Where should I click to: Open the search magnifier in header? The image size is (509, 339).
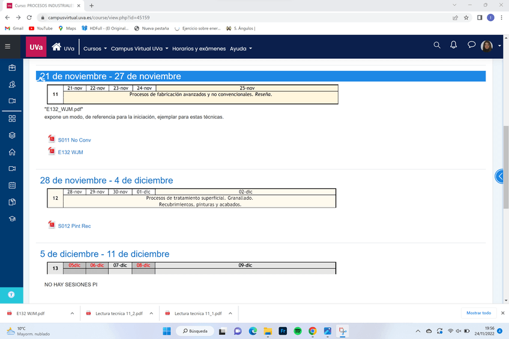tap(437, 45)
